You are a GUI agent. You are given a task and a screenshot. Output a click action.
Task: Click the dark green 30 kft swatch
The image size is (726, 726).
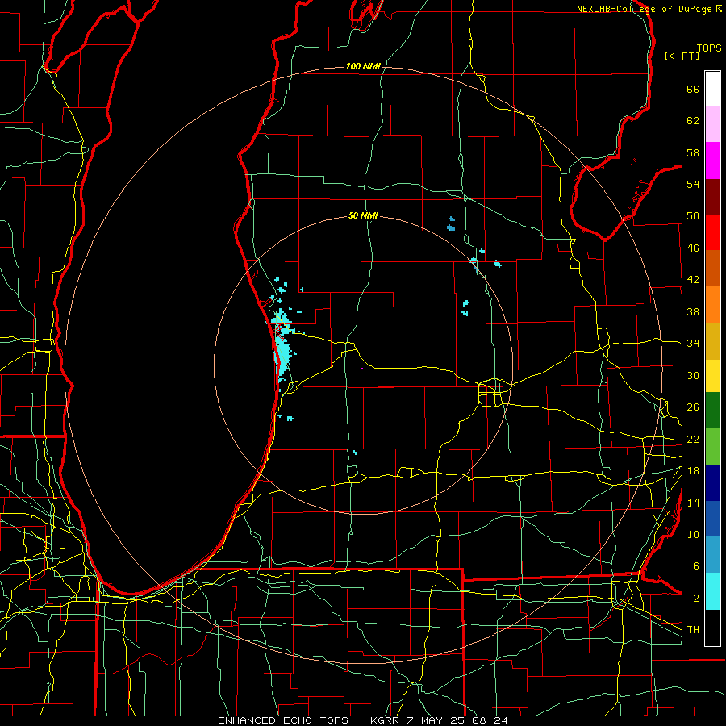(712, 411)
